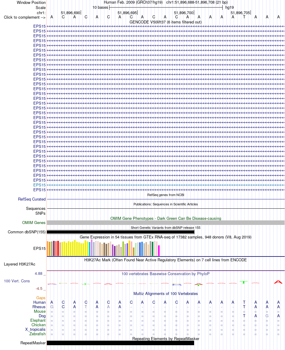The image size is (285, 350).
Task: Click the EPS15 label beside the GTEx chart
Action: coord(39,248)
